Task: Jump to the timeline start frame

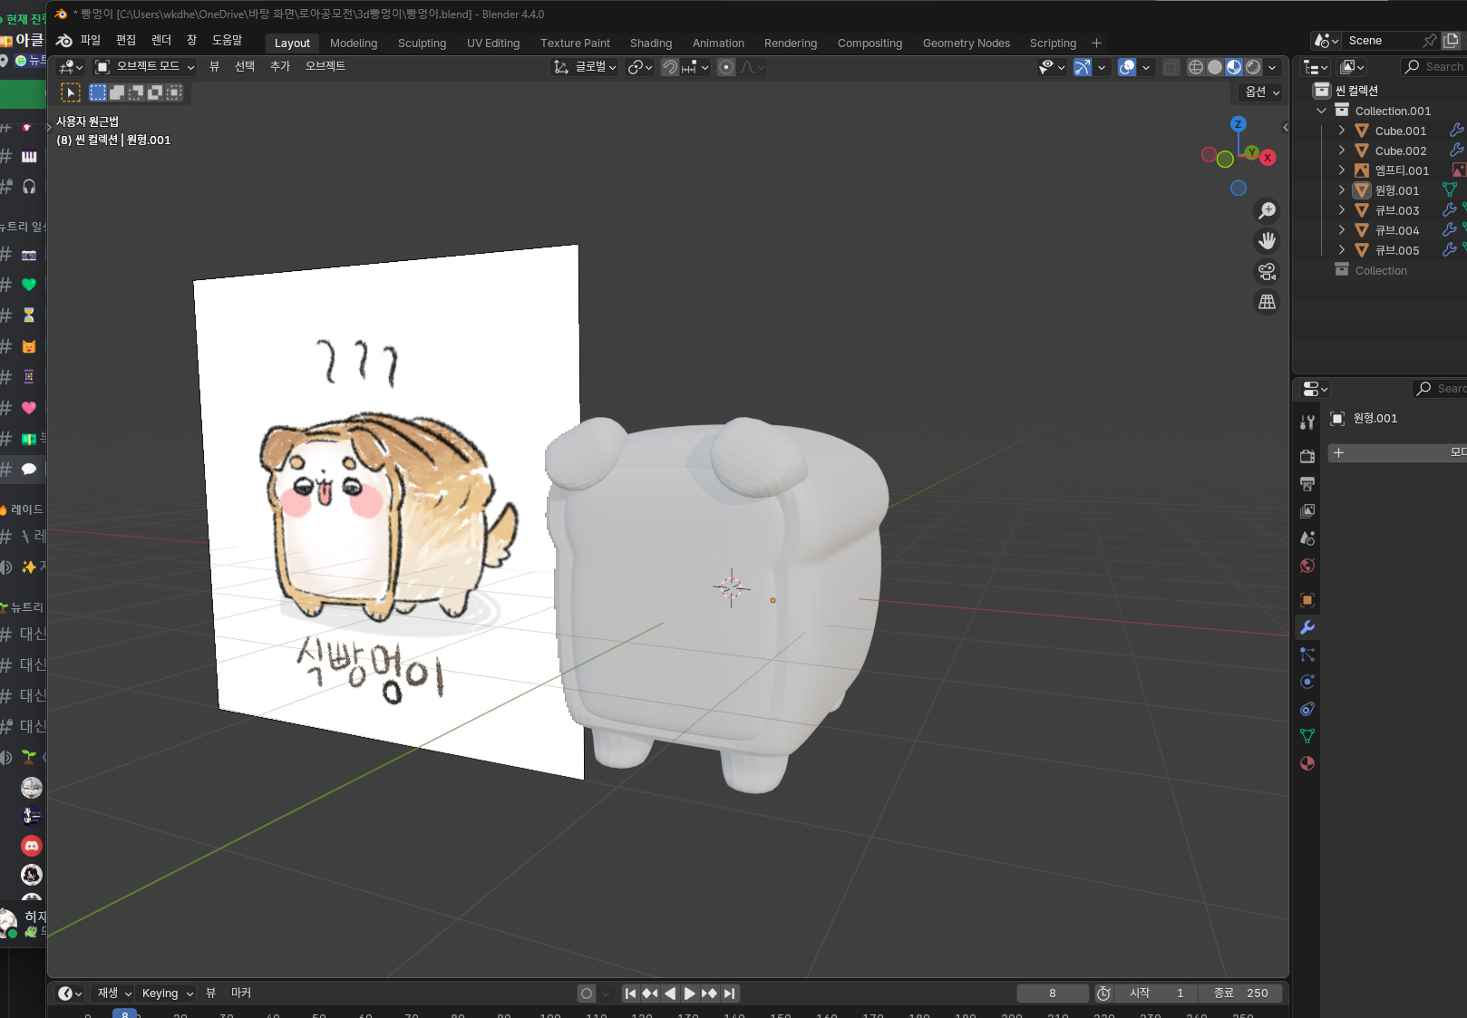Action: (x=630, y=994)
